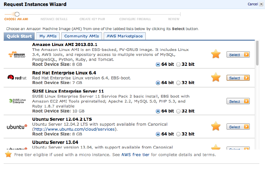Click the X icon beside Cancel
This screenshot has height=172, width=265.
click(x=261, y=4)
